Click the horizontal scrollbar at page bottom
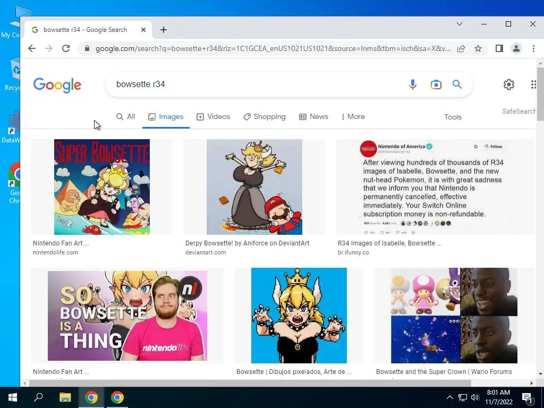 click(250, 384)
